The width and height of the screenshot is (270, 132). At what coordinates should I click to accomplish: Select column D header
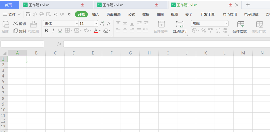74,53
